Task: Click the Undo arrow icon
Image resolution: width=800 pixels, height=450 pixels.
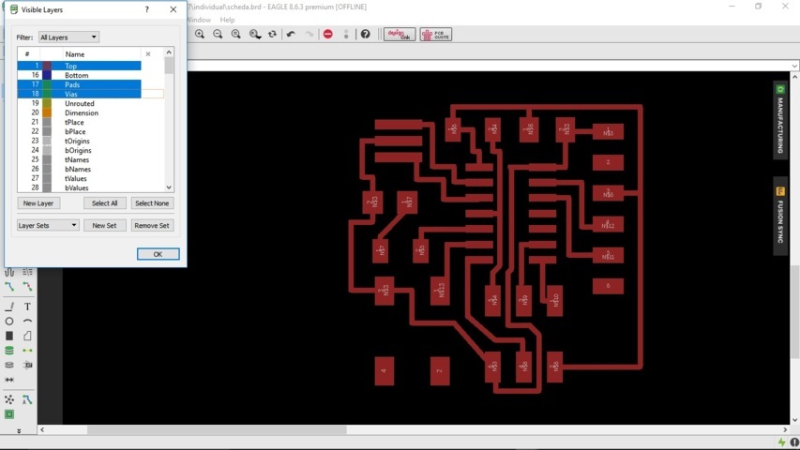Action: [291, 34]
